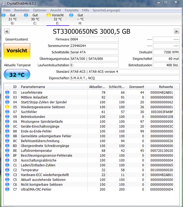Click CrystalDiskInfo title bar app icon
Viewport: 183px width, 207px height.
(x=3, y=3)
